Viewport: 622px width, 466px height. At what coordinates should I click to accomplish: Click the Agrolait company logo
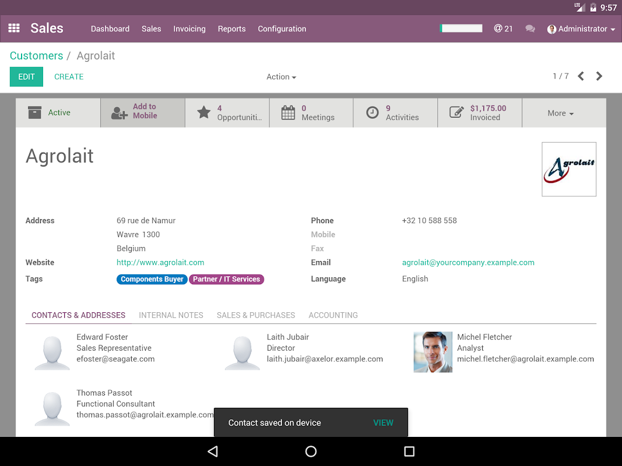569,169
